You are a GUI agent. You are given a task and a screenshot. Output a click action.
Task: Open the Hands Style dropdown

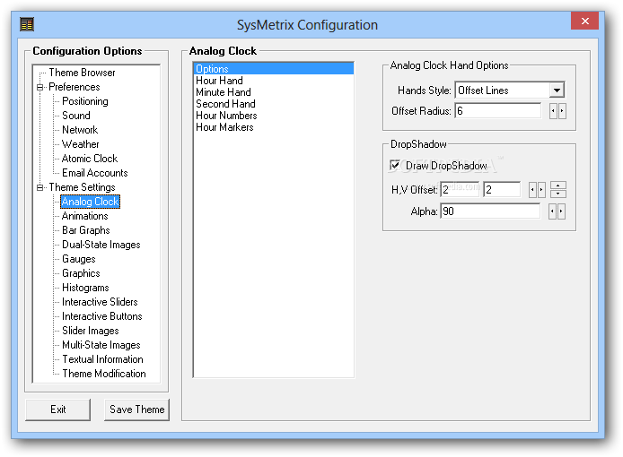(557, 91)
